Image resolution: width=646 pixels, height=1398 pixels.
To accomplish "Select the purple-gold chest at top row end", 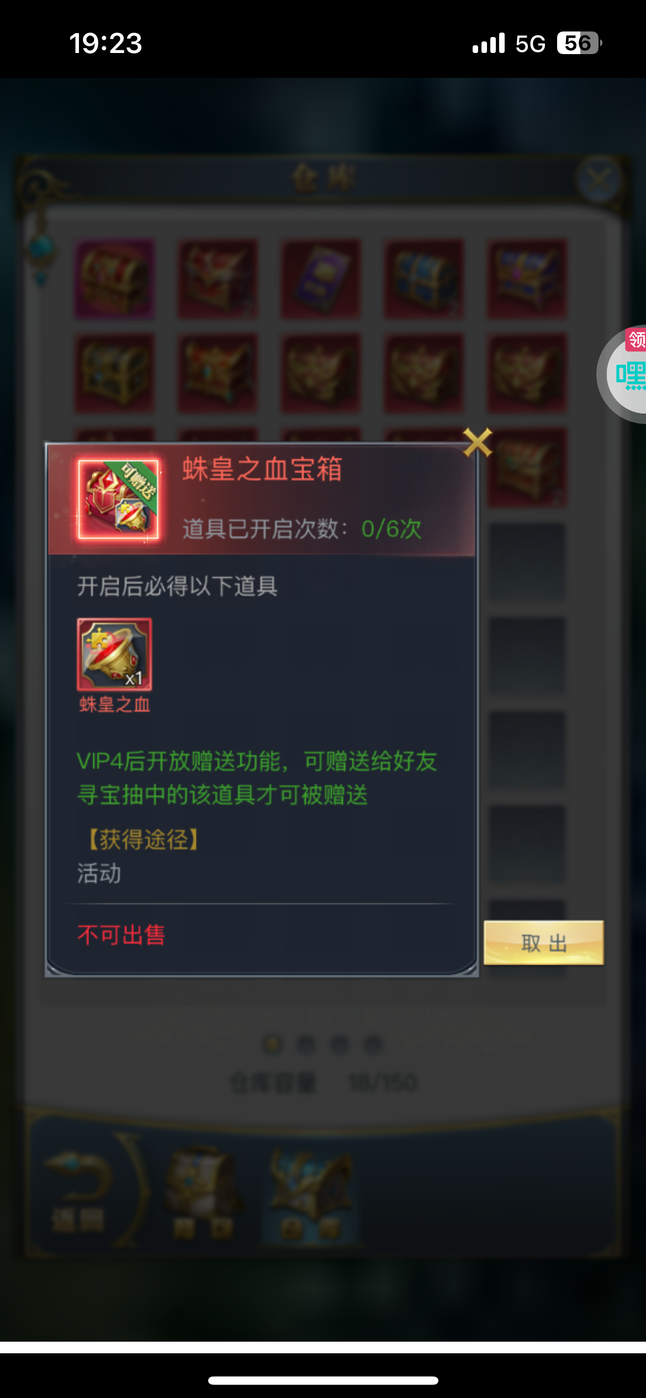I will point(527,279).
